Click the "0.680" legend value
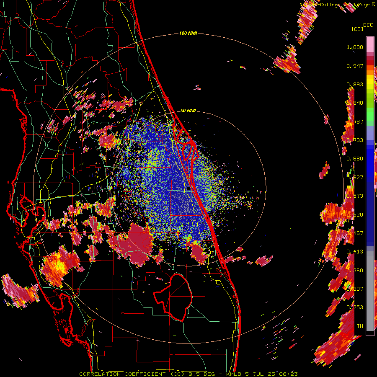Image resolution: width=377 pixels, height=377 pixels. tap(355, 159)
